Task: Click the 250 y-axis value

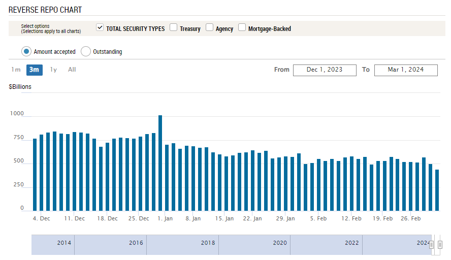Action: point(19,184)
